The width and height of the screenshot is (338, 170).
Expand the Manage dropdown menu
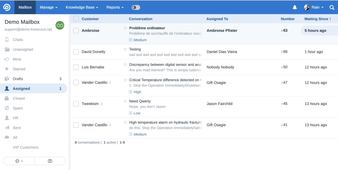pos(49,7)
